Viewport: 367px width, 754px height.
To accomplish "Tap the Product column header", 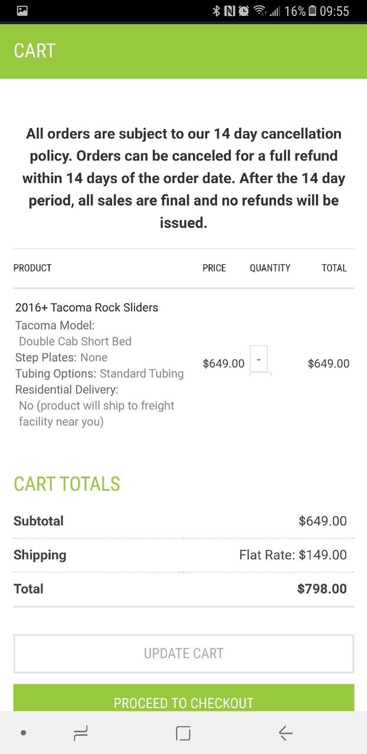I will (32, 268).
